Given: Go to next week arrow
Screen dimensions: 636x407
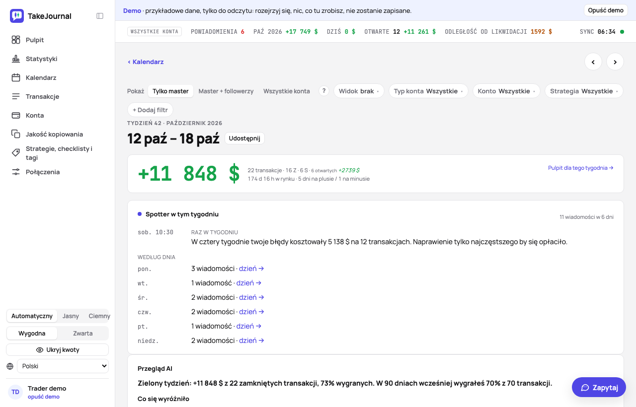Looking at the screenshot, I should (x=615, y=62).
